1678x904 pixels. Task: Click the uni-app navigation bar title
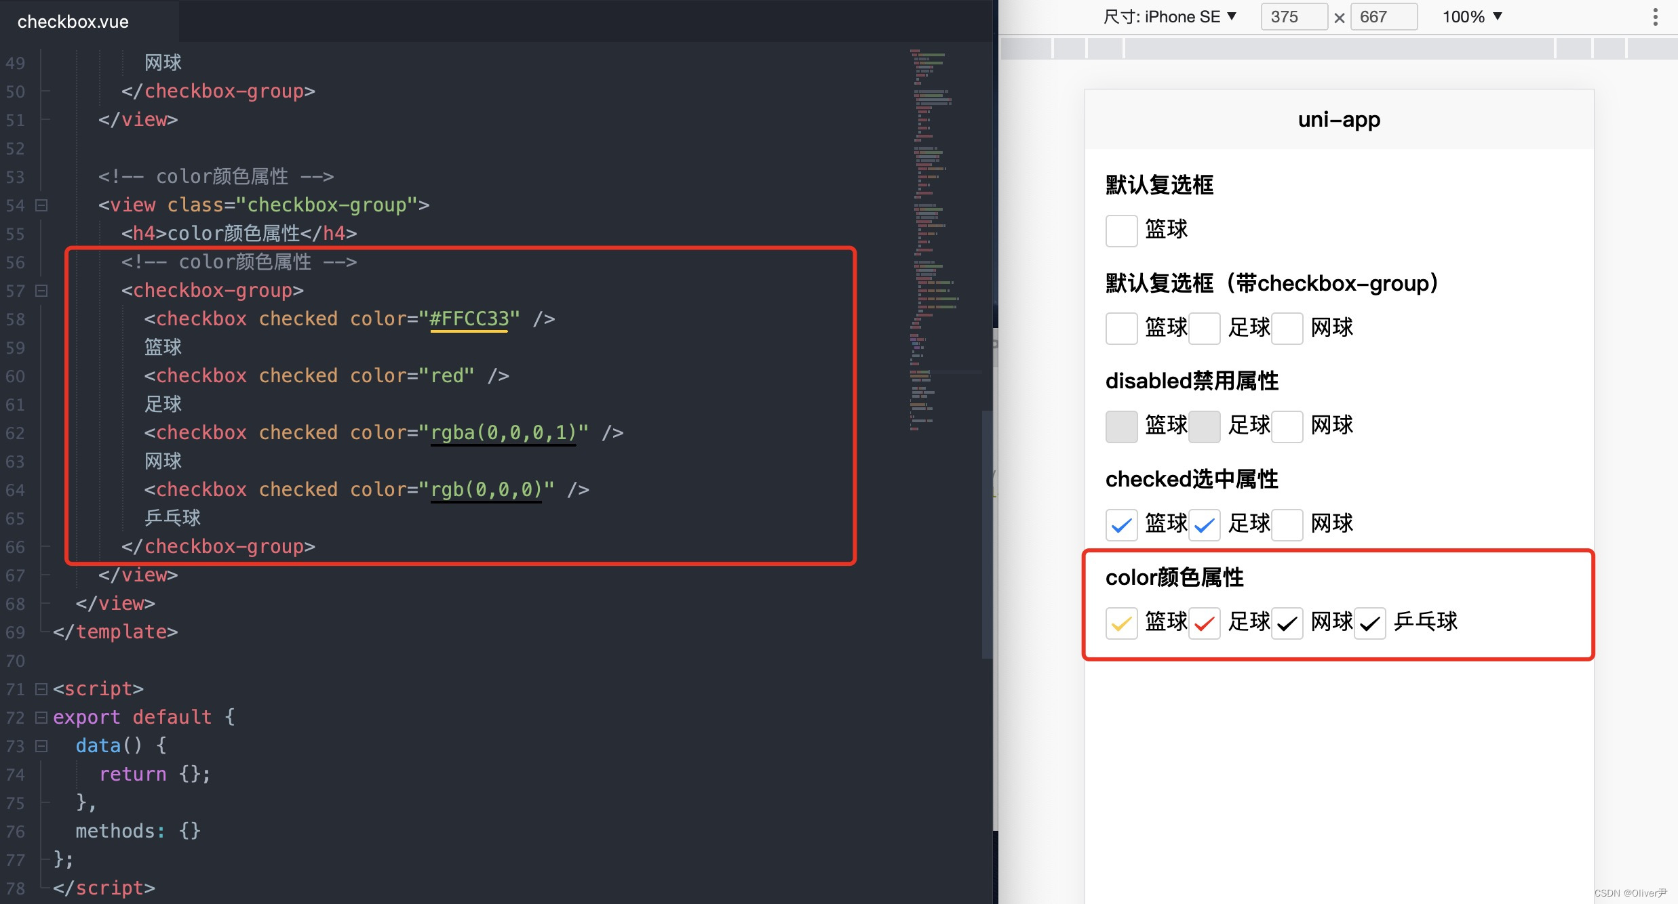coord(1339,119)
